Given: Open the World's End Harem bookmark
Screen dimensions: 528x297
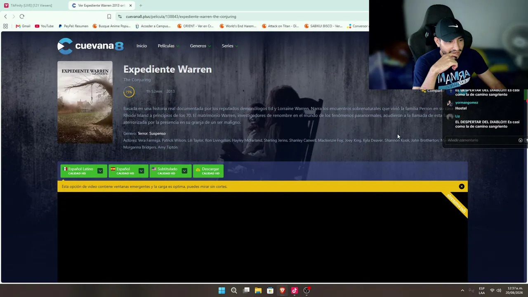Looking at the screenshot, I should tap(238, 26).
